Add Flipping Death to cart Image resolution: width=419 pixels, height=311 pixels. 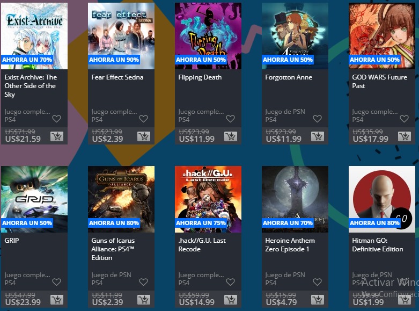[231, 136]
